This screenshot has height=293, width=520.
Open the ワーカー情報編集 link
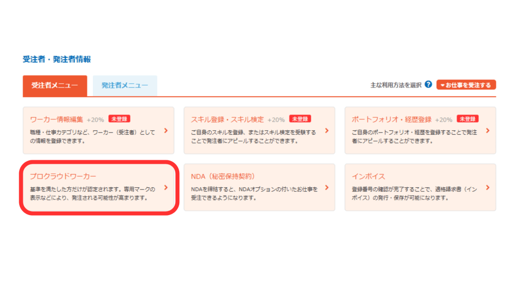[x=56, y=120]
